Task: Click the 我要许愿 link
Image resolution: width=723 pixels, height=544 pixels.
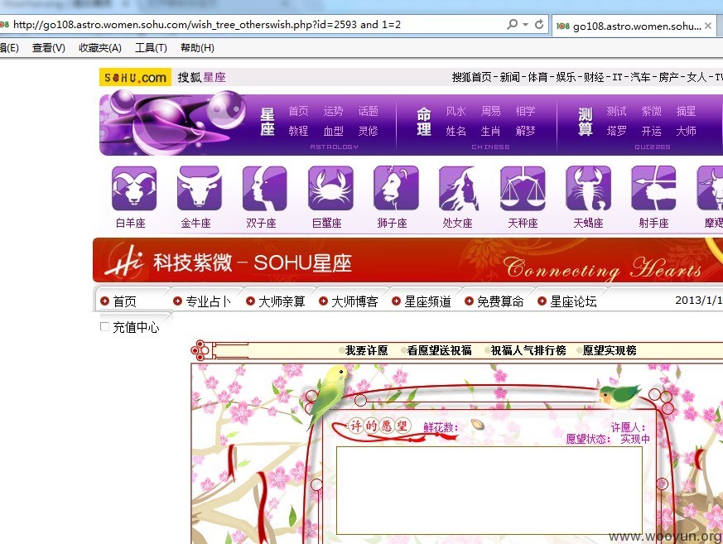Action: point(366,350)
